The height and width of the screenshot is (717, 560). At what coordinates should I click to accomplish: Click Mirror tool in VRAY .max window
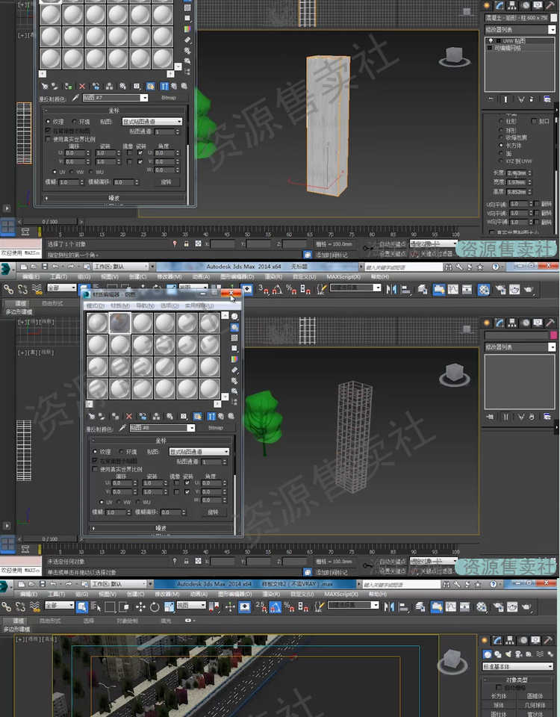tap(390, 606)
